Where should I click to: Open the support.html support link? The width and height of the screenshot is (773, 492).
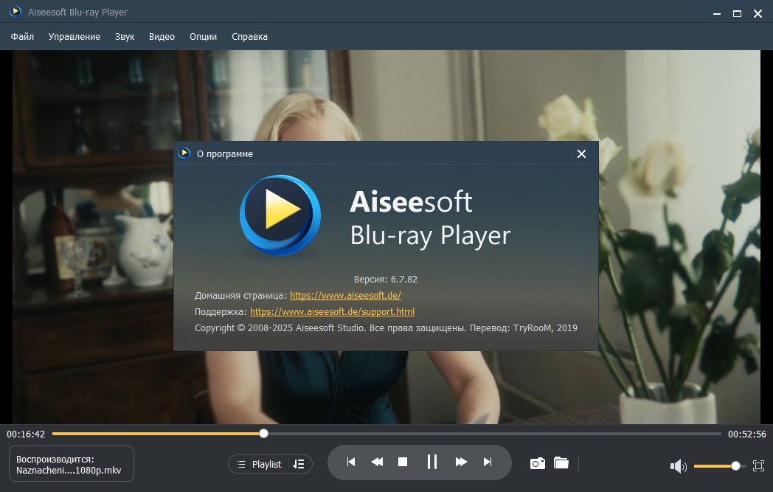(x=332, y=312)
